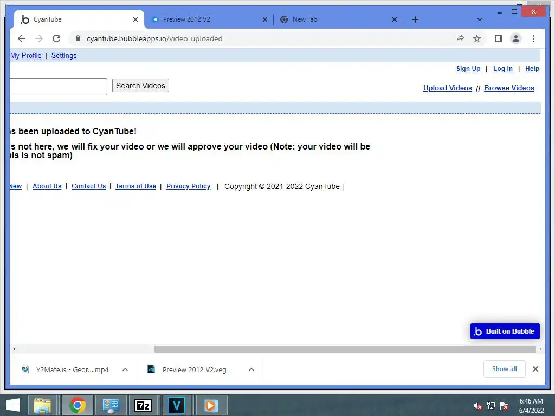
Task: Maximize the Chrome window
Action: point(514,12)
